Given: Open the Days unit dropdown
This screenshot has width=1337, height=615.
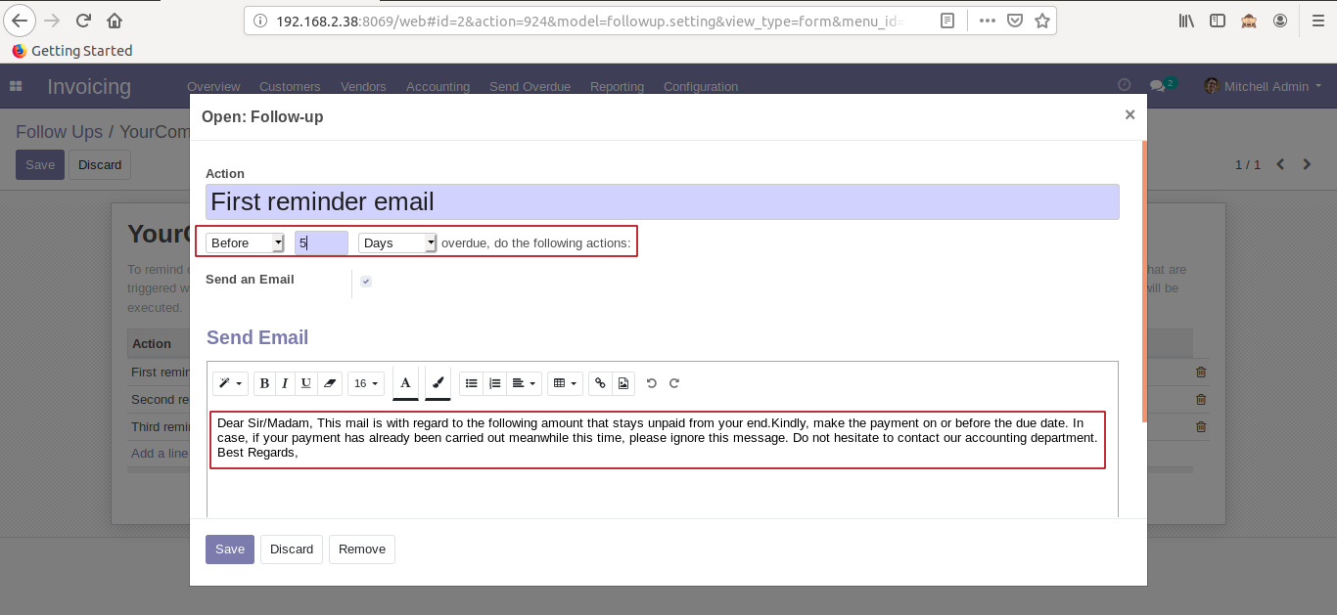Looking at the screenshot, I should 397,242.
